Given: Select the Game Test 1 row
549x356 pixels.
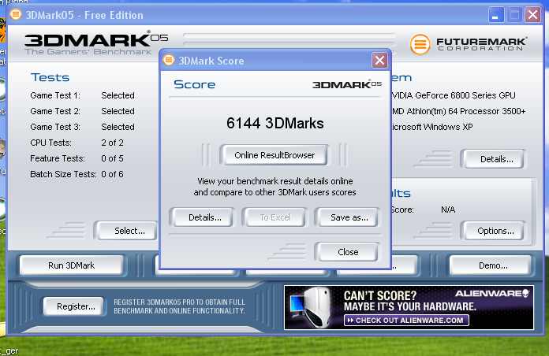Looking at the screenshot, I should [x=82, y=95].
